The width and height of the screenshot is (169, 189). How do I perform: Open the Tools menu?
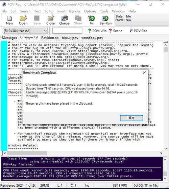tap(104, 11)
